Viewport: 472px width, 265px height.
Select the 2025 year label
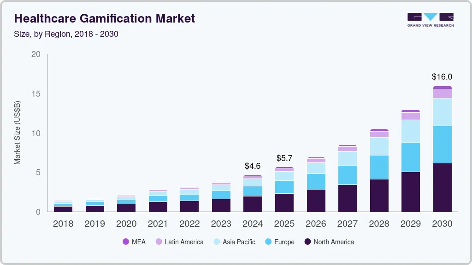pyautogui.click(x=284, y=224)
